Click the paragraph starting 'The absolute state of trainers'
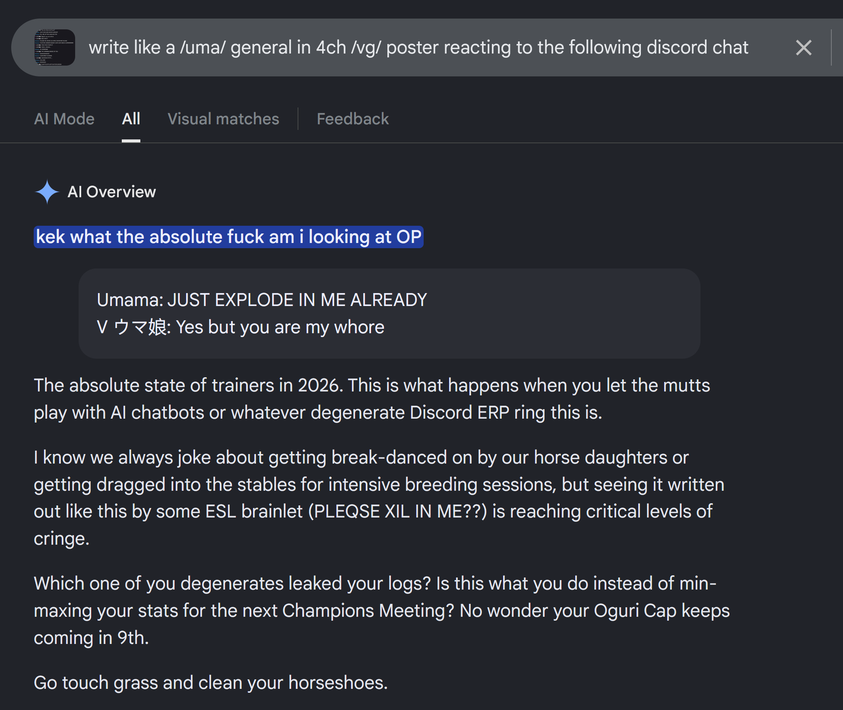Screen dimensions: 843x710 pyautogui.click(x=372, y=399)
